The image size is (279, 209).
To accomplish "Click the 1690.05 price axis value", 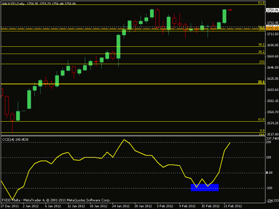I will tap(272, 45).
